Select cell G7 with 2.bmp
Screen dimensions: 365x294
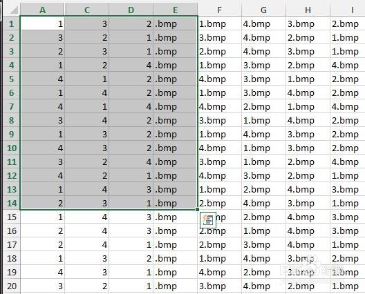tap(264, 106)
